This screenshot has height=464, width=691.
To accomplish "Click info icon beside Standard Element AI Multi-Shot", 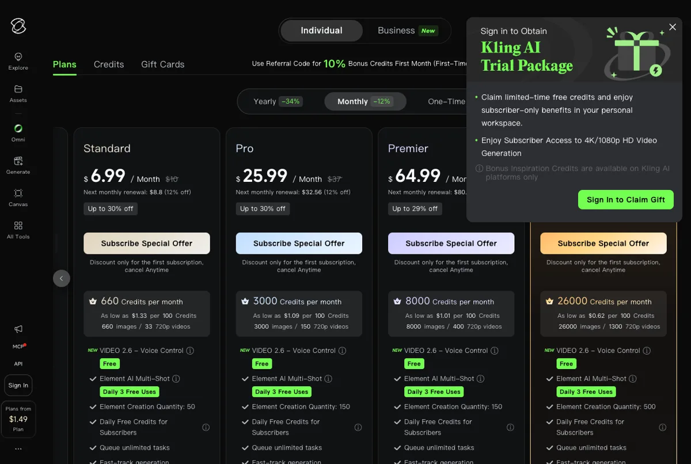I will 176,379.
